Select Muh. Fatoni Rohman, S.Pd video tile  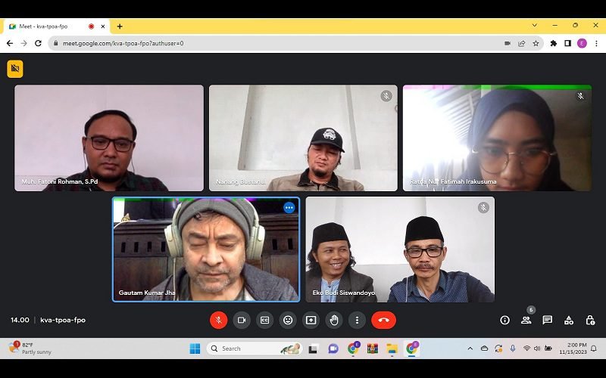pyautogui.click(x=109, y=138)
